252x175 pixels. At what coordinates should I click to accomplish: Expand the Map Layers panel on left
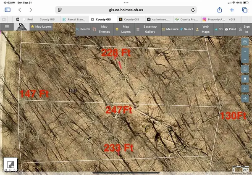pos(42,26)
